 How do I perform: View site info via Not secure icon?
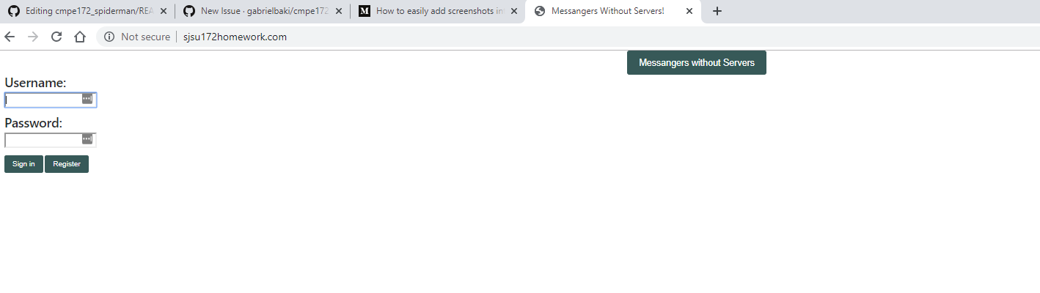tap(109, 37)
